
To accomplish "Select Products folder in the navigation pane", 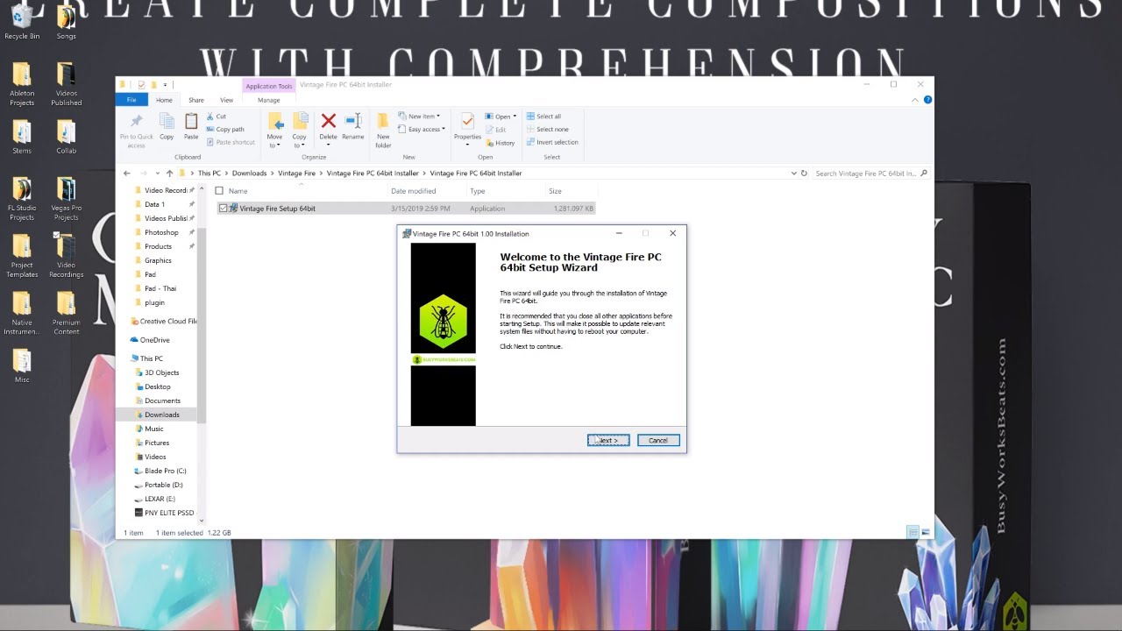I will pos(158,246).
